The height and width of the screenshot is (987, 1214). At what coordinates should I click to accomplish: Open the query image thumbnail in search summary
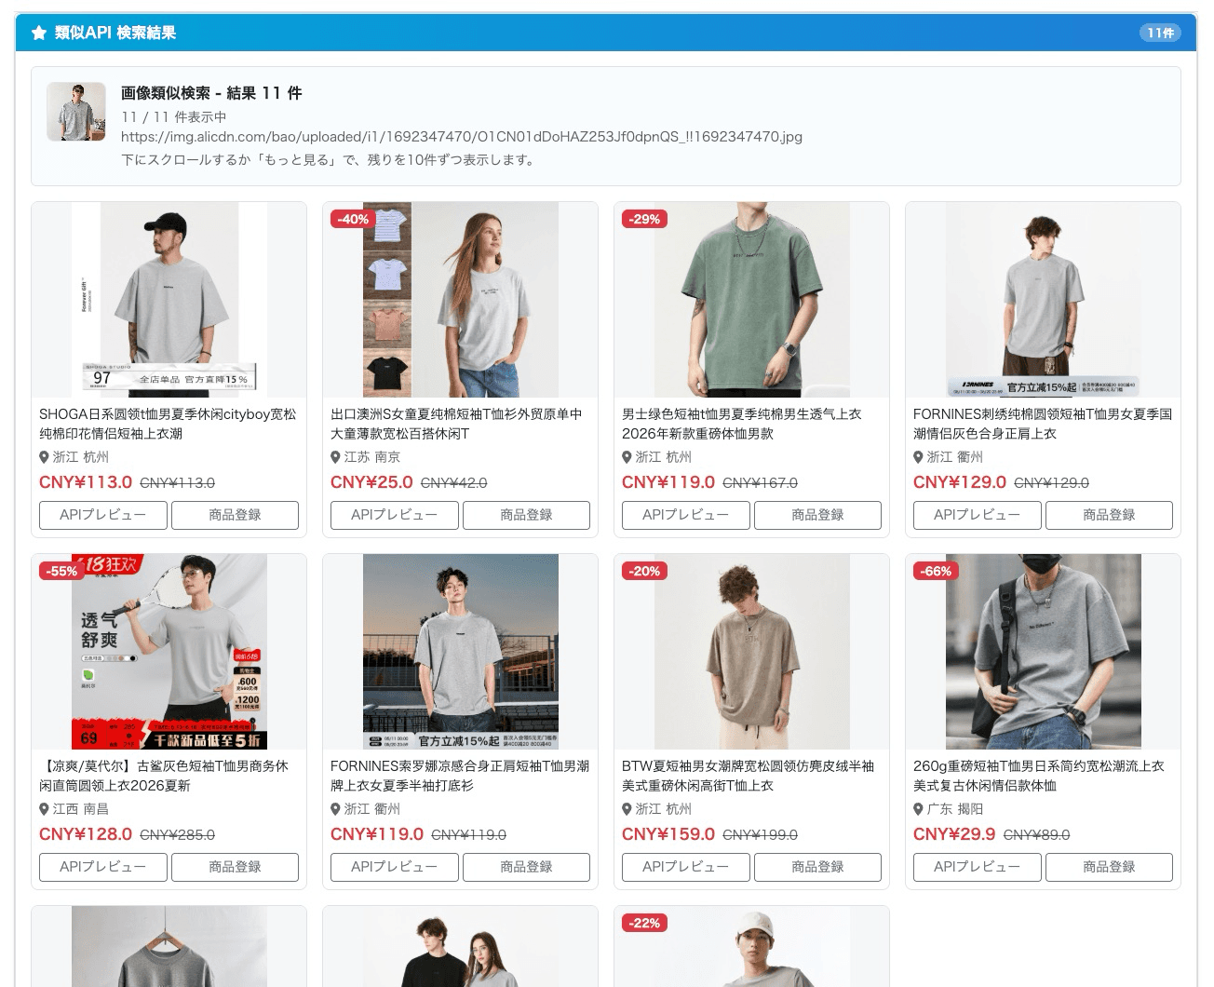(76, 112)
